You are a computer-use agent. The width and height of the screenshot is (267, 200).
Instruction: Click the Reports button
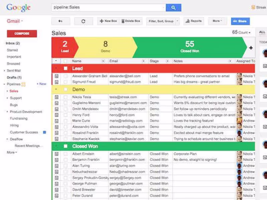(x=194, y=21)
